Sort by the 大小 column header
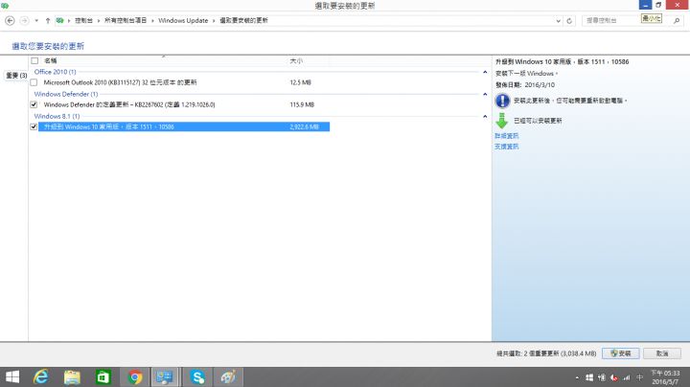The width and height of the screenshot is (690, 387). click(x=308, y=60)
